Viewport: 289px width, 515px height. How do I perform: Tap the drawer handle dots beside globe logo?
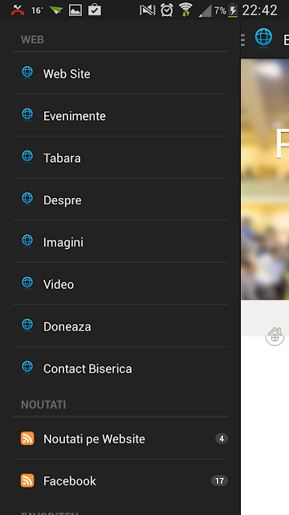[x=242, y=39]
